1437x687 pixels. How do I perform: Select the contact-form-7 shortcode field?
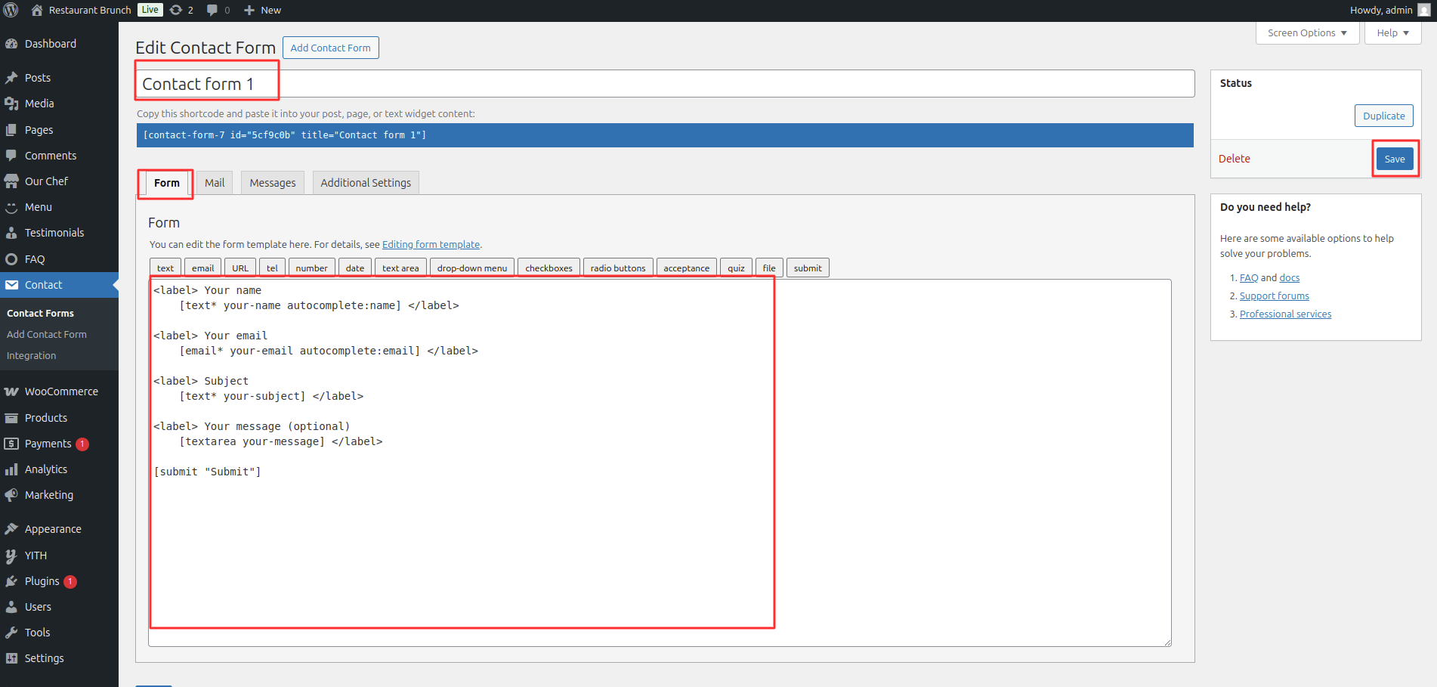(665, 135)
